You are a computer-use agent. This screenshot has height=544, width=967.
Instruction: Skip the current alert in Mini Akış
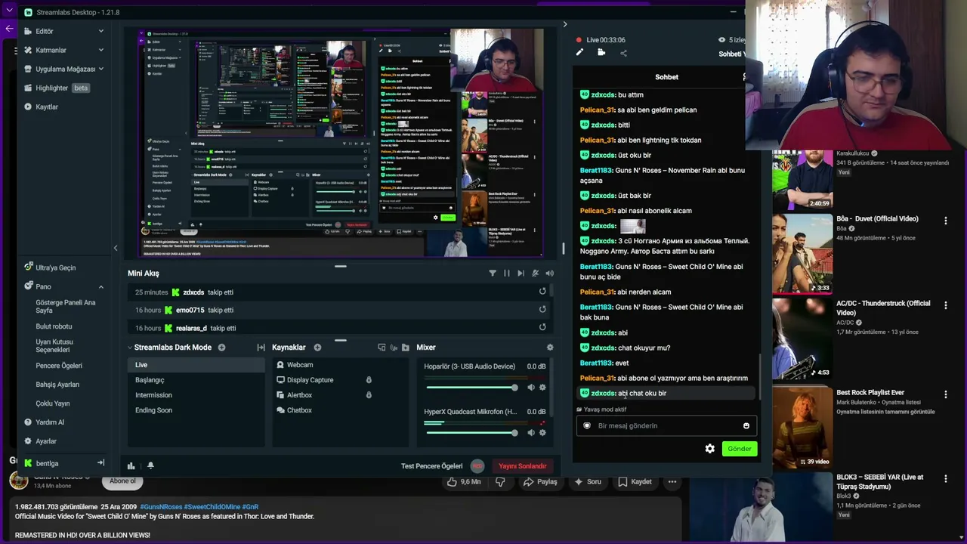(521, 274)
